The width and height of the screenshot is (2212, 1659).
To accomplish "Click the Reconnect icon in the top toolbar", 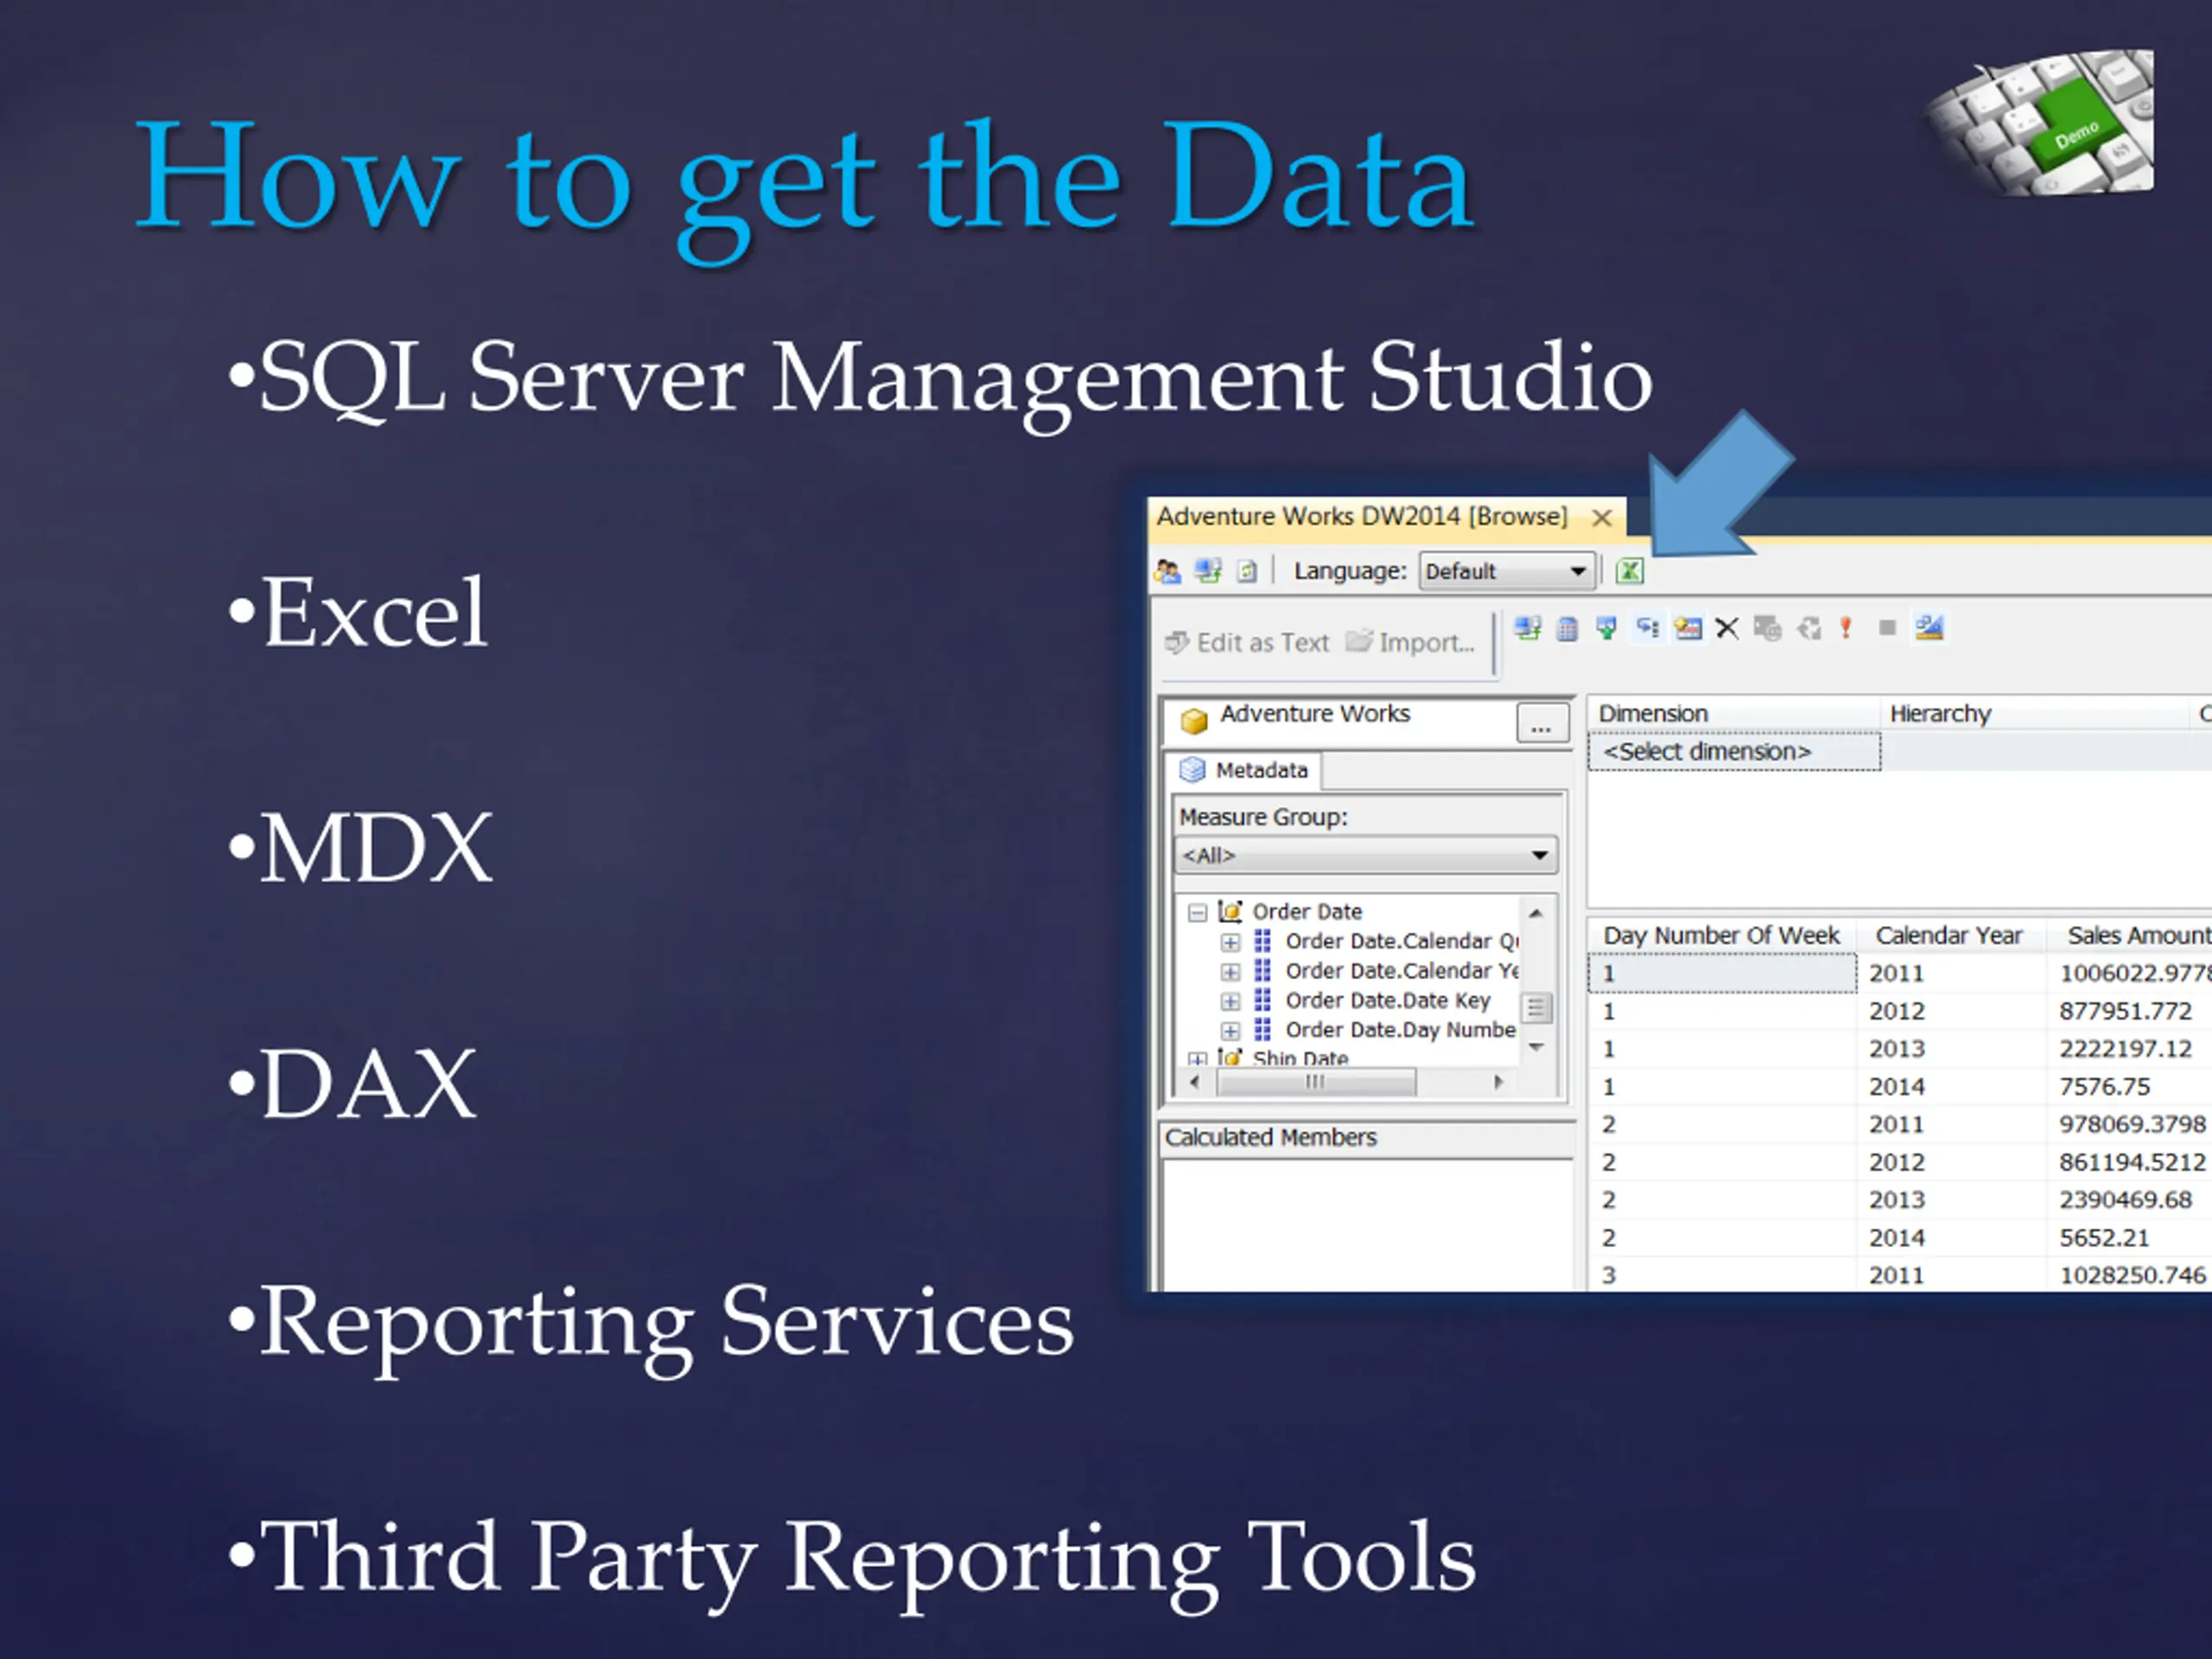I will 1208,571.
